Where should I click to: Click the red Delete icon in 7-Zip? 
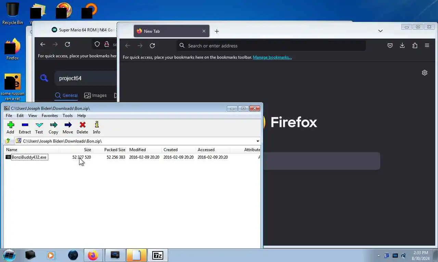point(82,128)
